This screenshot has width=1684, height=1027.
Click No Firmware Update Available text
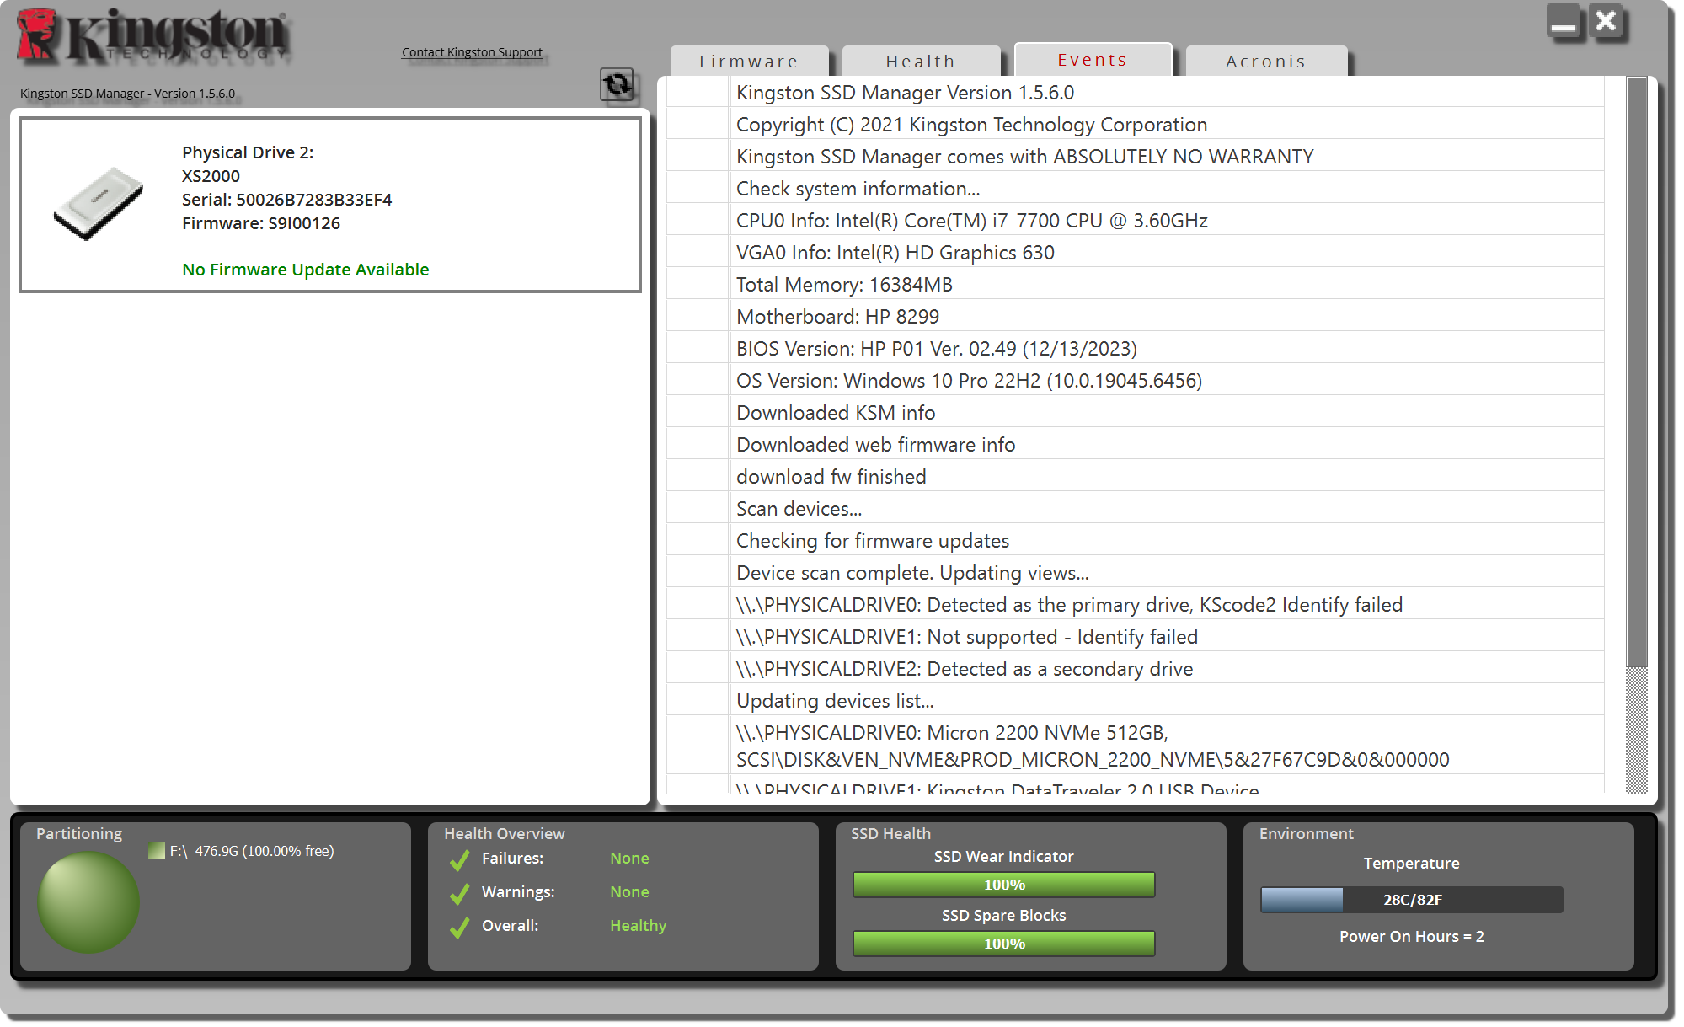coord(305,270)
